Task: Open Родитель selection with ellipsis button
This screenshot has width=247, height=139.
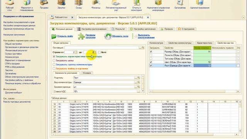Action: [135, 78]
